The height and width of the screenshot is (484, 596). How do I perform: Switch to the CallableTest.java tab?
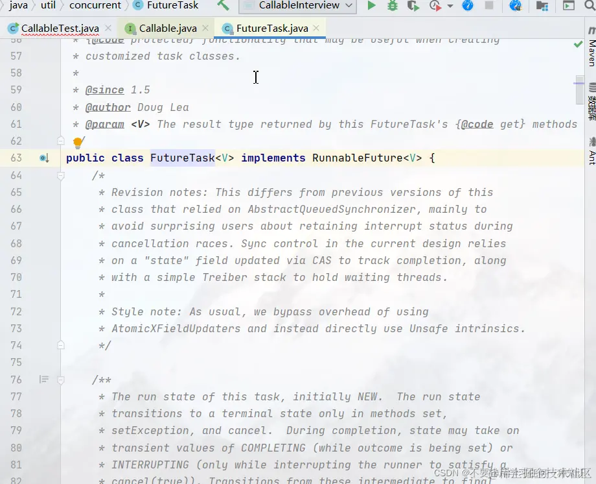click(60, 28)
